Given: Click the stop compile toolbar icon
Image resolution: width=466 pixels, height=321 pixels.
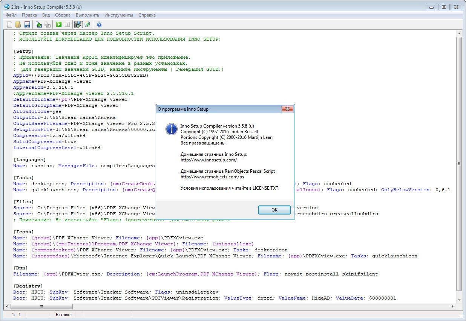Looking at the screenshot, I should tap(48, 24).
